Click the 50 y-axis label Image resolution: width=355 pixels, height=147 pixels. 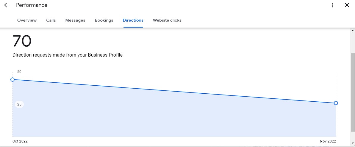tap(19, 72)
